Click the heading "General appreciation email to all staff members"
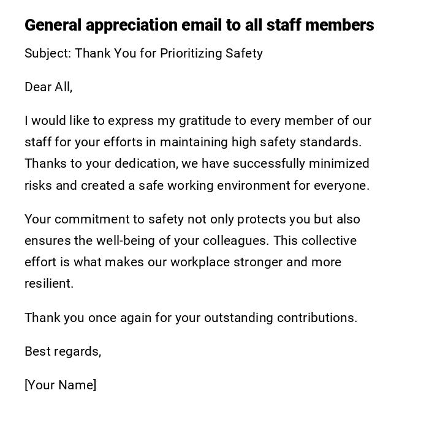 click(x=199, y=25)
